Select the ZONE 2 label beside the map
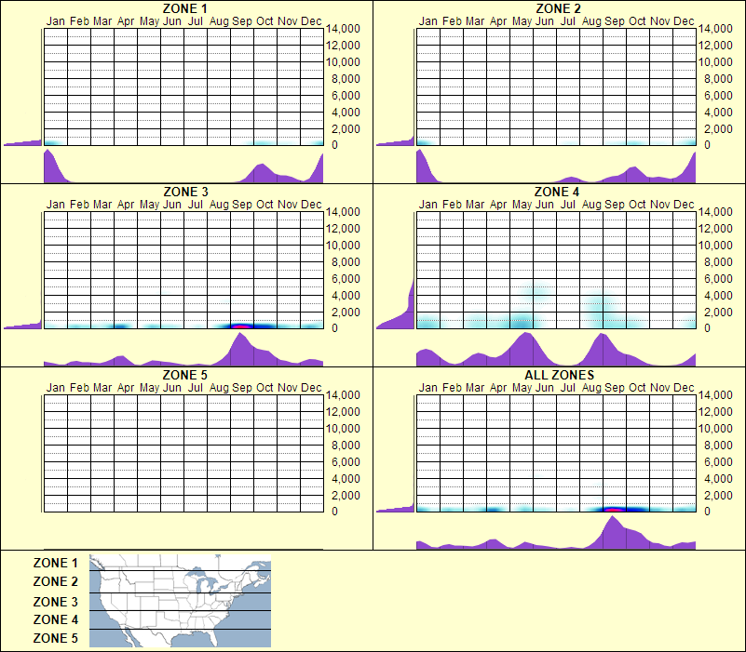746x652 pixels. pos(55,581)
